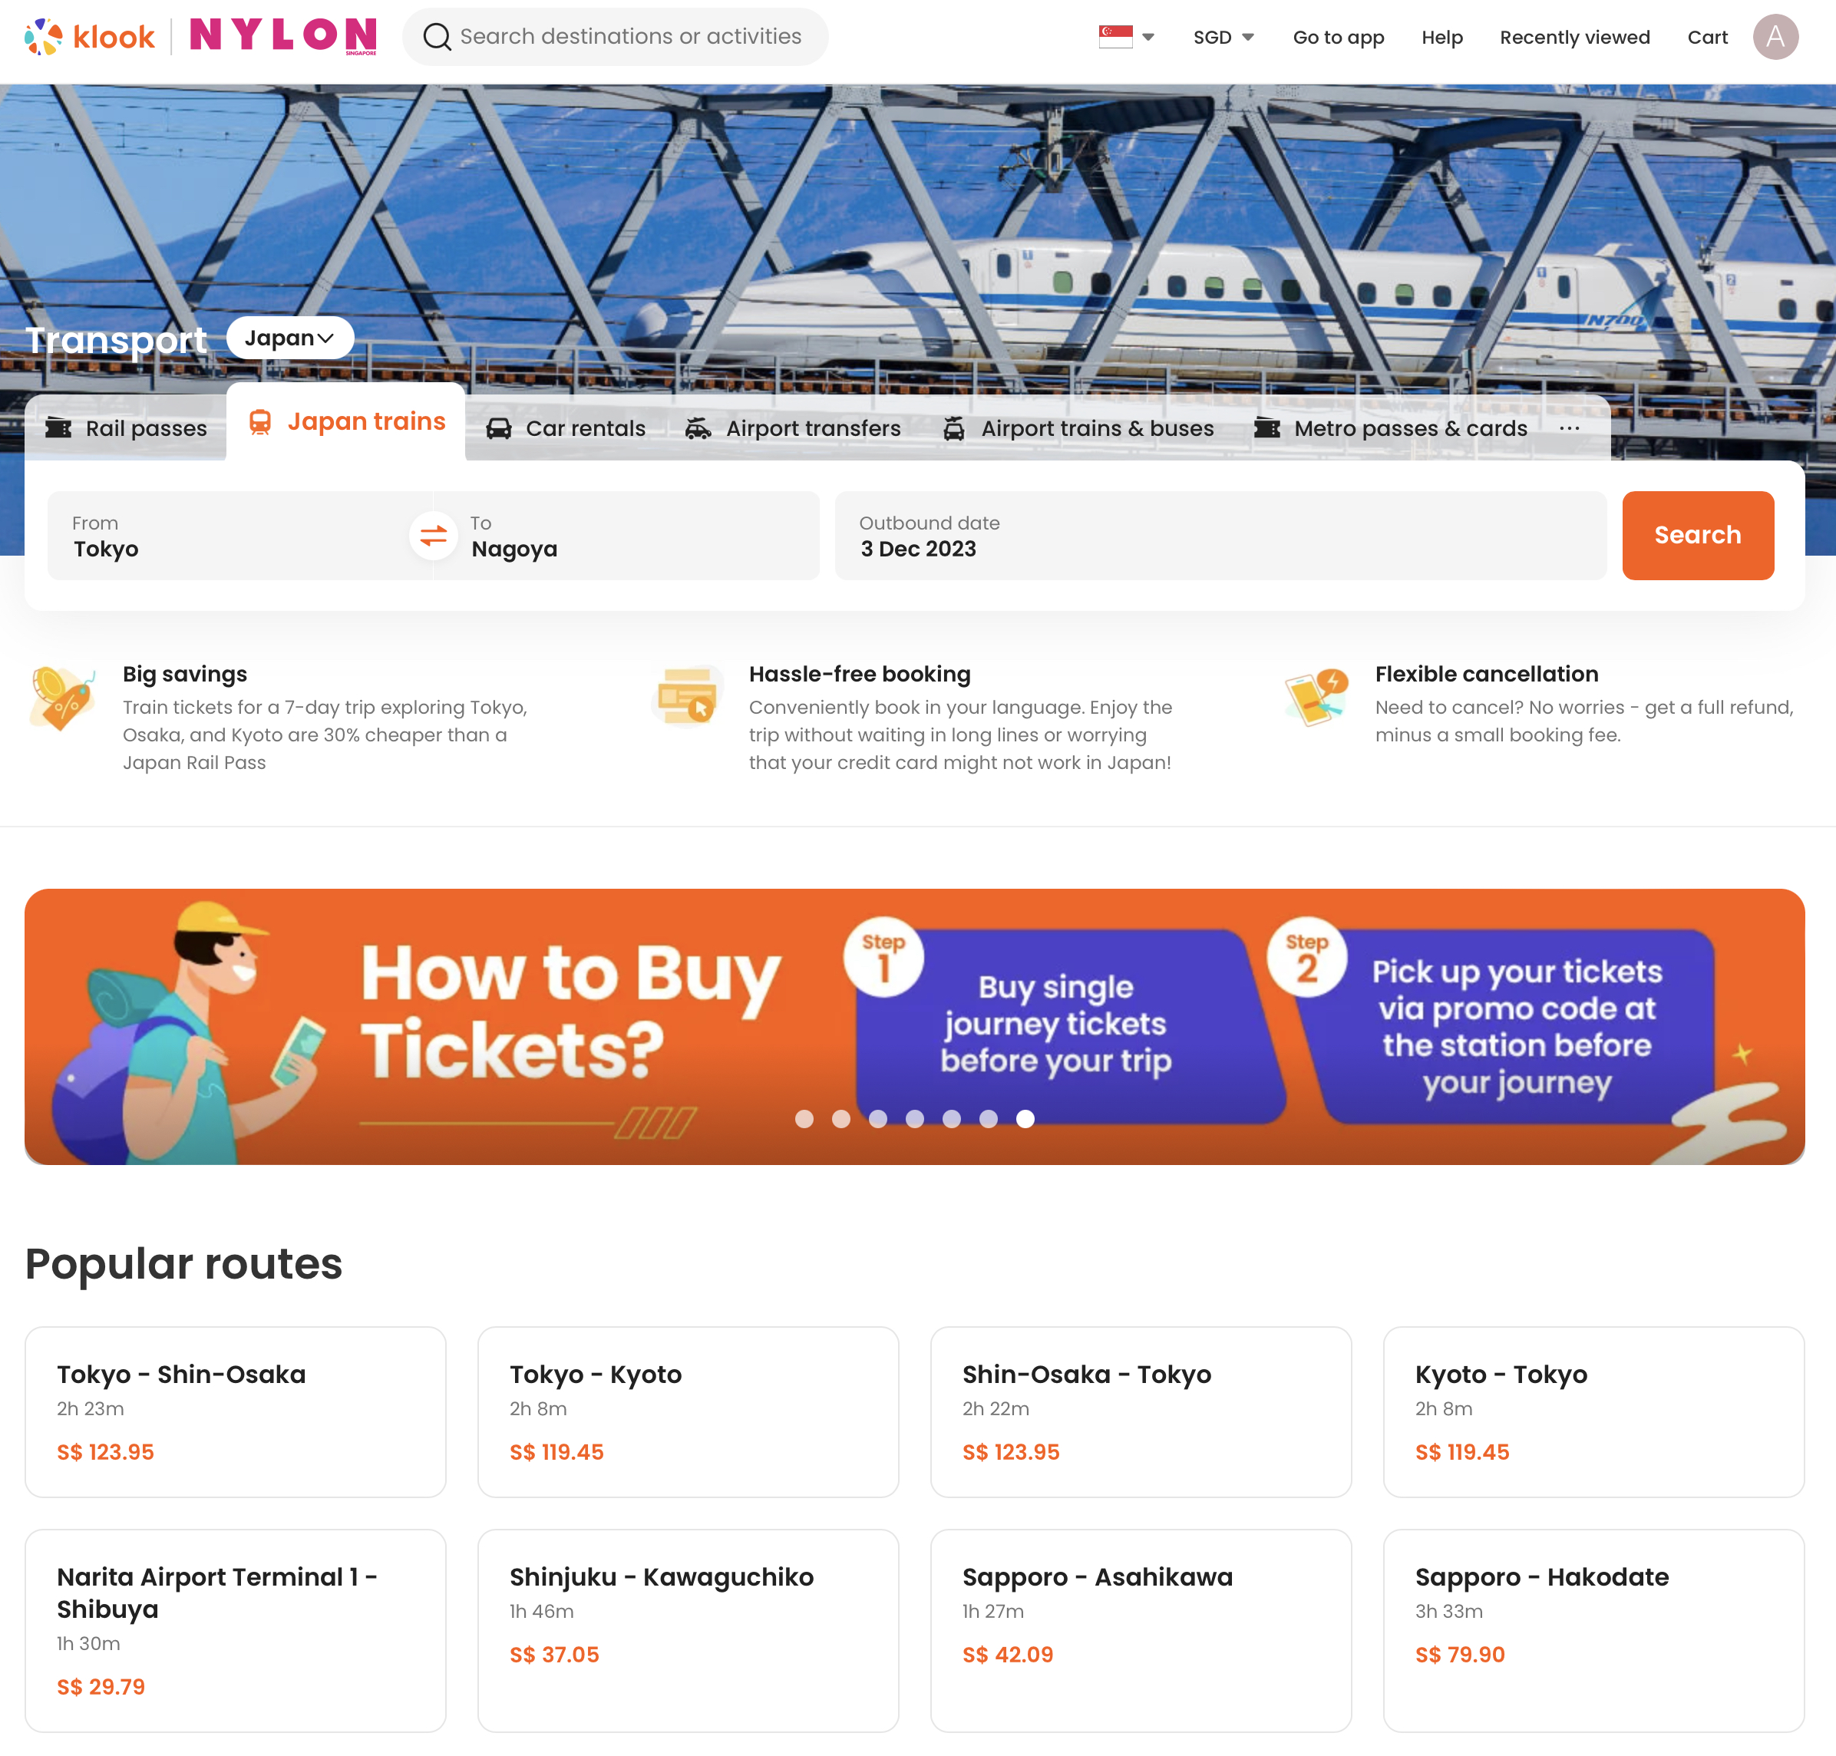The image size is (1836, 1756).
Task: Open the Singapore flag language dropdown
Action: (1126, 38)
